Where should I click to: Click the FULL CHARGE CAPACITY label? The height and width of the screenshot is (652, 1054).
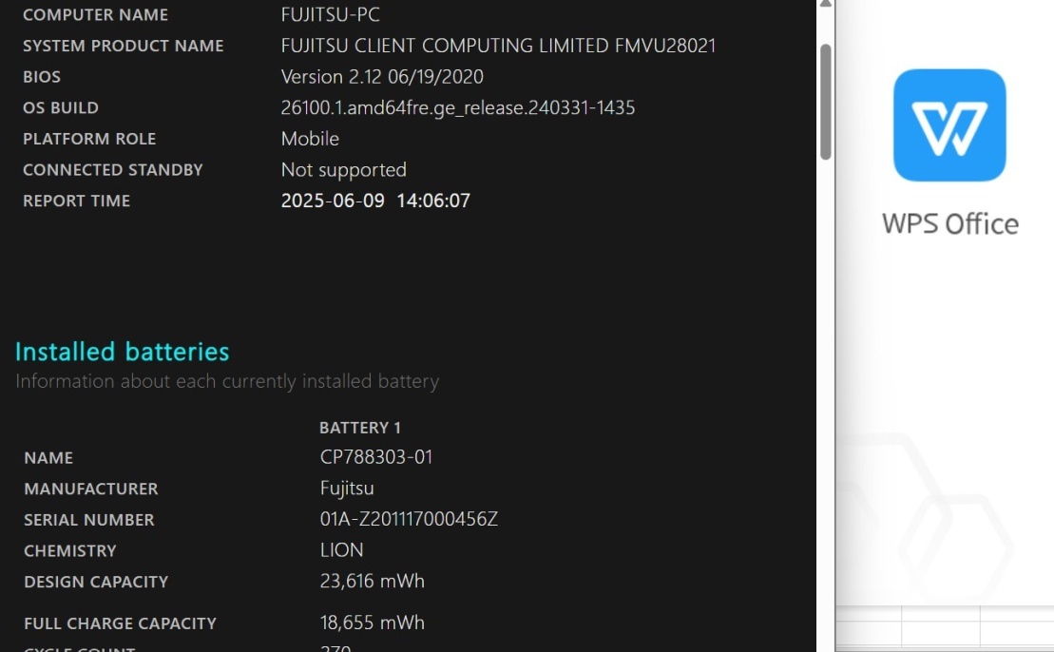coord(121,623)
